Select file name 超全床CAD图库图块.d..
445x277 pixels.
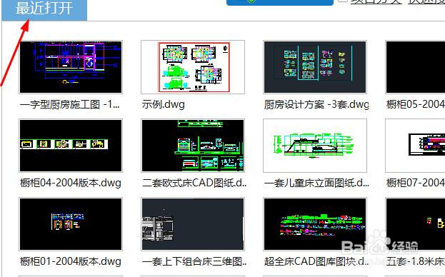click(316, 261)
